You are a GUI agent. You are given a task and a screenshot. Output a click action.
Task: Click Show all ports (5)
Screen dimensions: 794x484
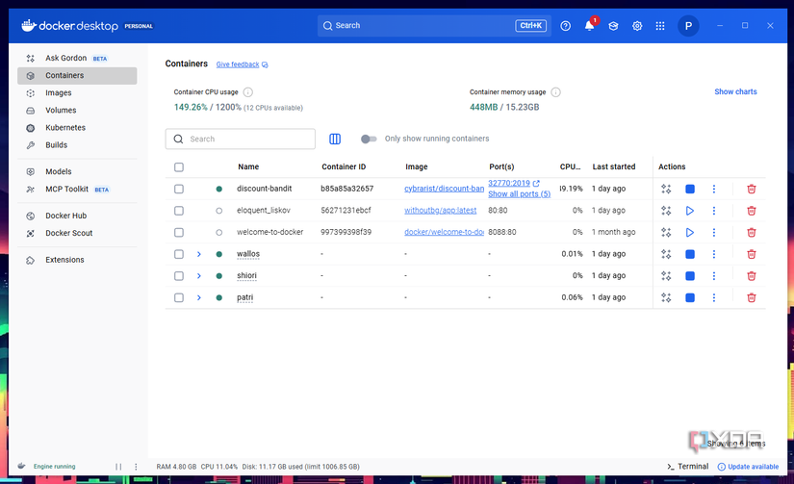pos(519,194)
